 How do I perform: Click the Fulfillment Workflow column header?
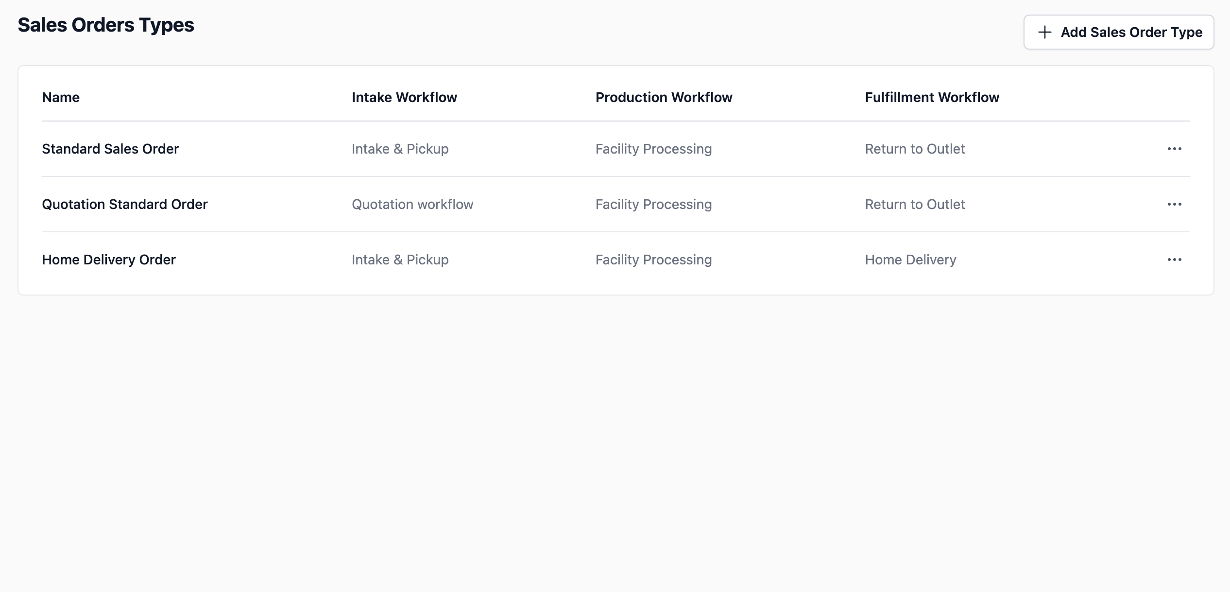[x=932, y=97]
